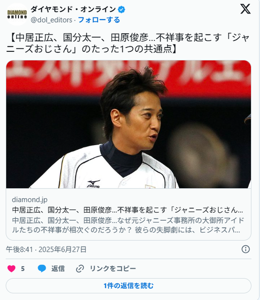Like the post with heart icon

pyautogui.click(x=11, y=269)
